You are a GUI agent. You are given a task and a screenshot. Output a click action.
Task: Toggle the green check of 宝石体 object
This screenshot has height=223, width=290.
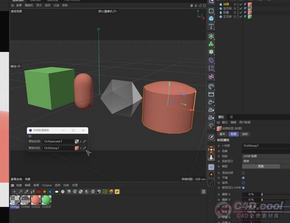tap(241, 8)
